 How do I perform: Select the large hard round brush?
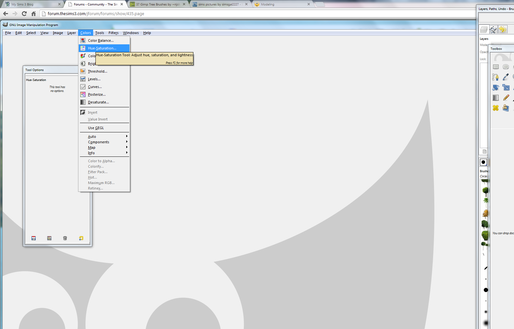point(486,290)
